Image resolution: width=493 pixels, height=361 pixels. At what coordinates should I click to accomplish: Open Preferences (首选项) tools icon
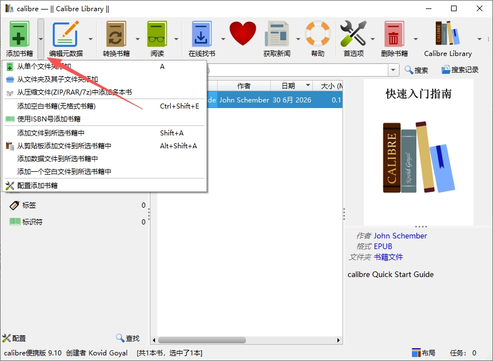coord(354,34)
